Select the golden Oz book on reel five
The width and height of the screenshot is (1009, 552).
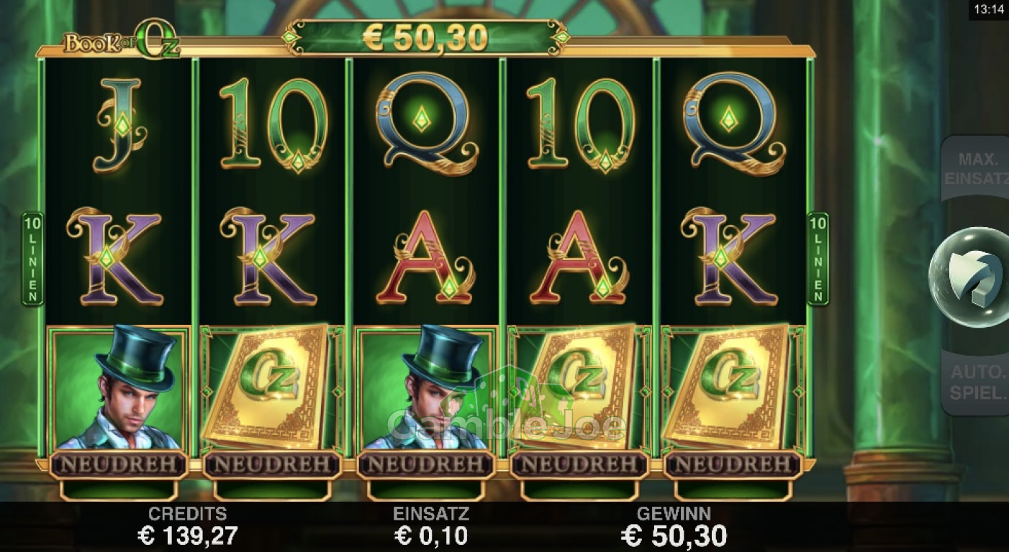pyautogui.click(x=733, y=388)
